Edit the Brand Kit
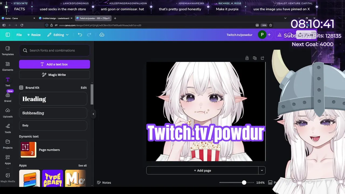Screen dimensions: 345x194 pos(84,88)
